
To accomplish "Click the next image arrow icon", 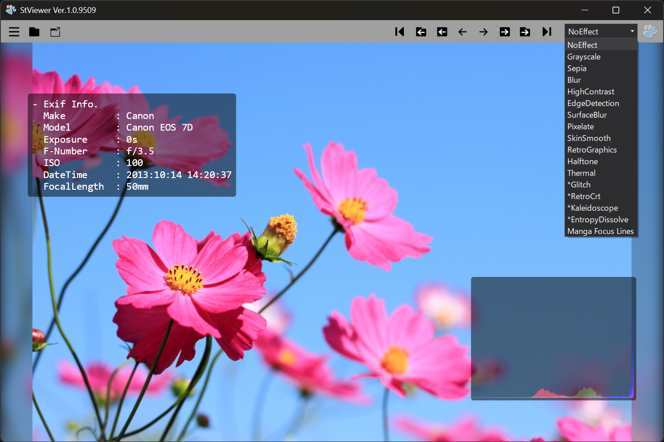I will pos(484,32).
